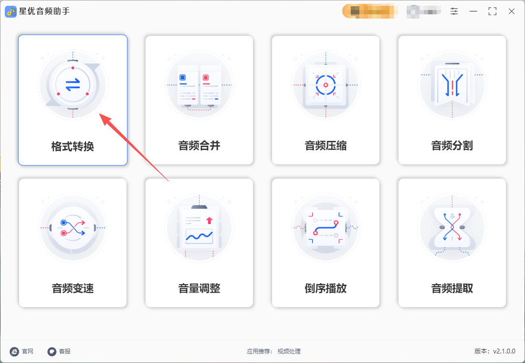Viewport: 525px width, 363px height.
Task: Select the 音量调整 volume adjust icon
Action: [199, 227]
